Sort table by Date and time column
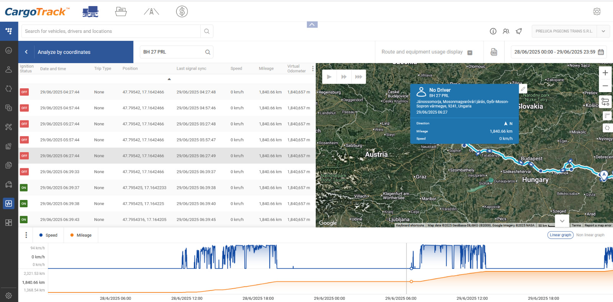 (x=53, y=69)
